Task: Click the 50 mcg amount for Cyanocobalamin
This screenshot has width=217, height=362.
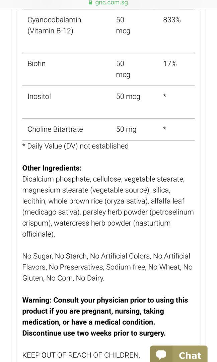Action: pos(123,25)
